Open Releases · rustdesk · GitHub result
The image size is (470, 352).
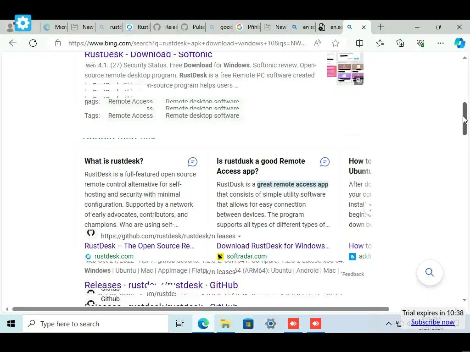click(x=161, y=285)
